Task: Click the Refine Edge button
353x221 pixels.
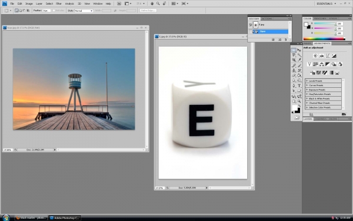Action: coord(148,11)
